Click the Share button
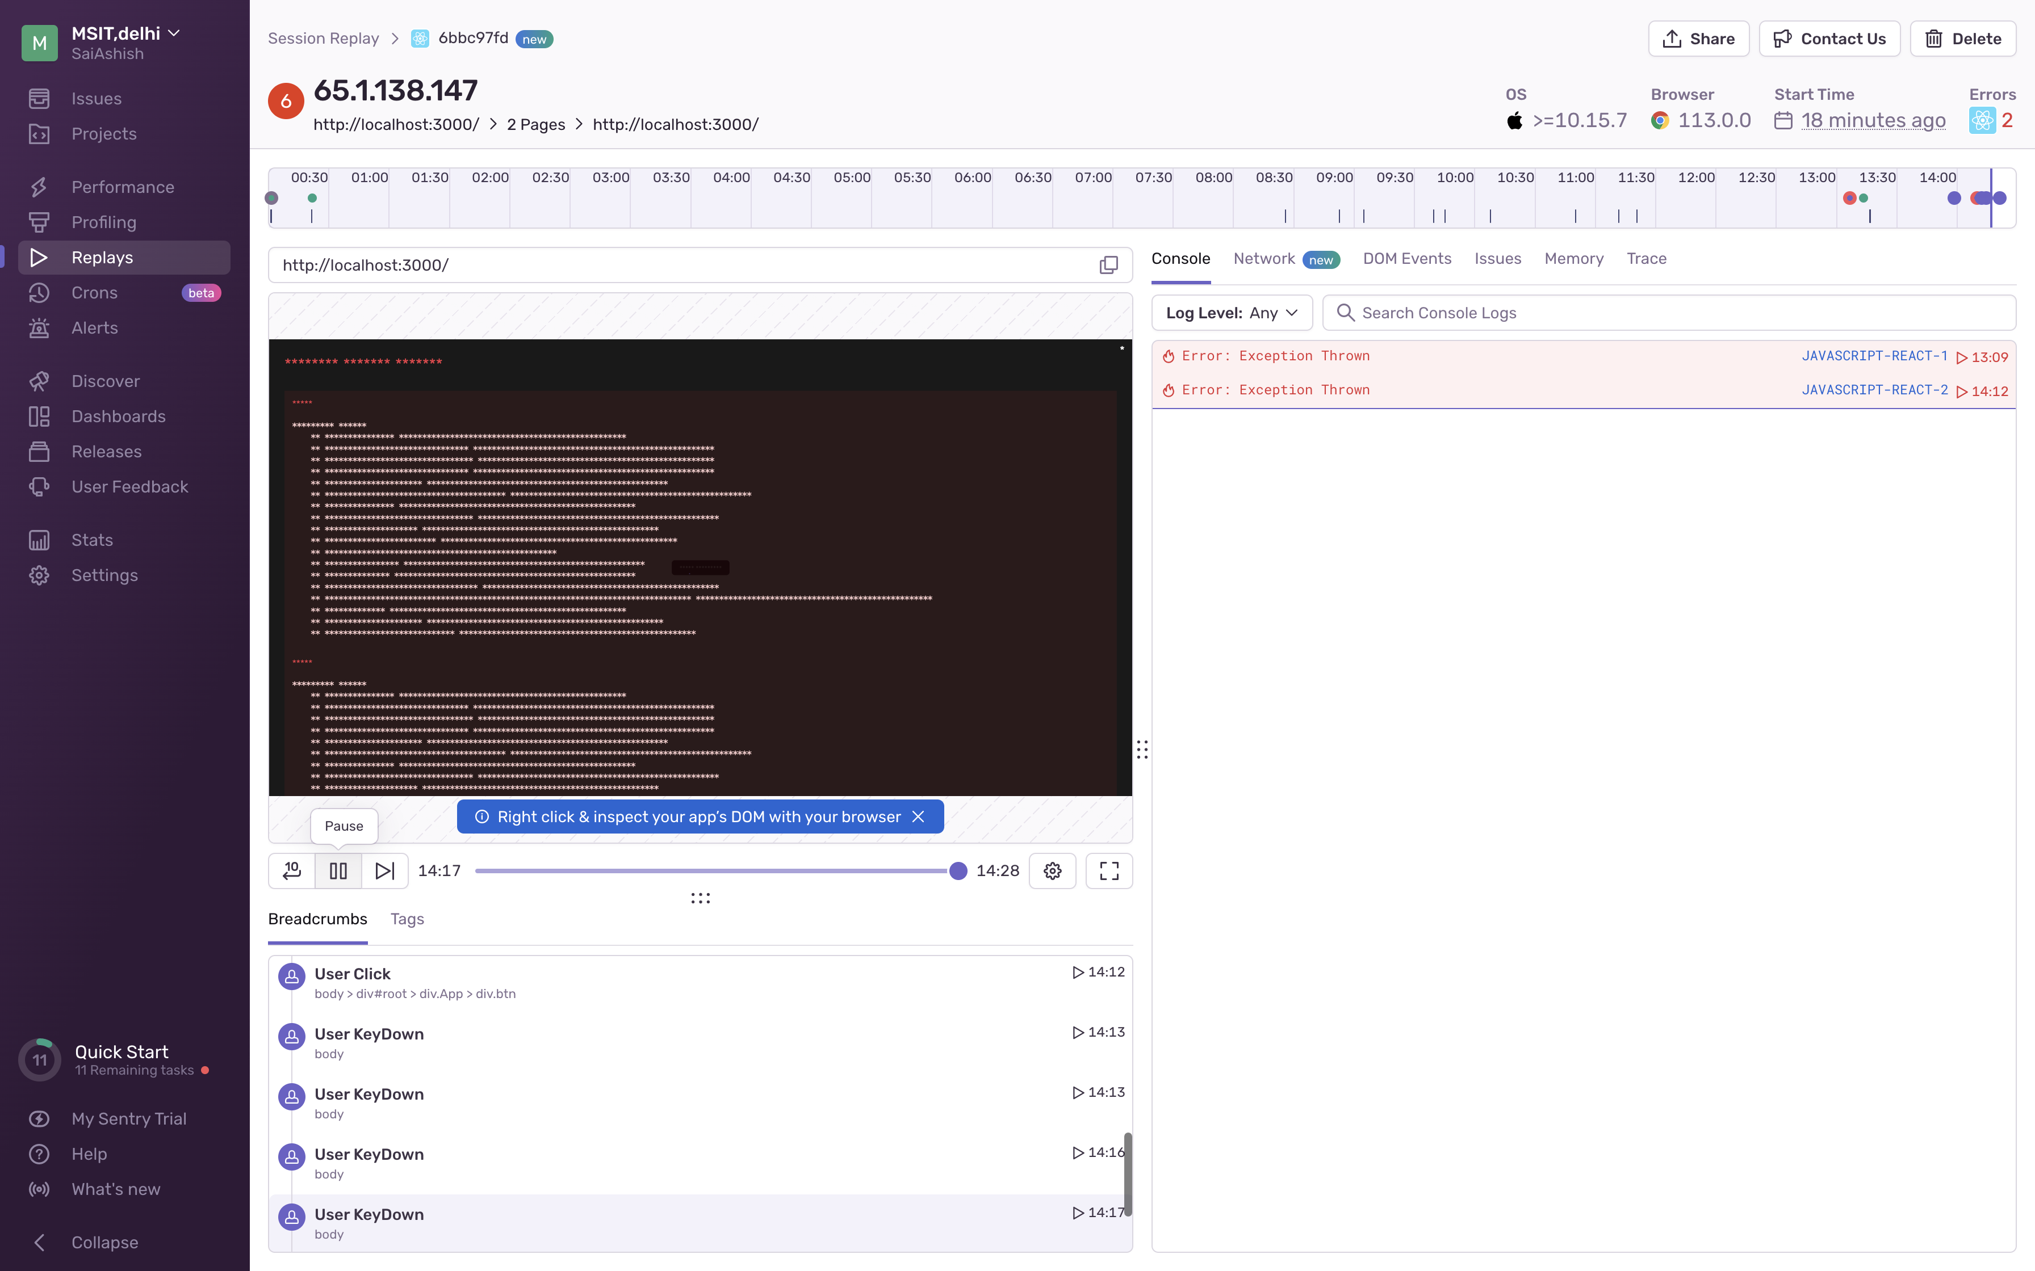The height and width of the screenshot is (1271, 2035). point(1698,38)
